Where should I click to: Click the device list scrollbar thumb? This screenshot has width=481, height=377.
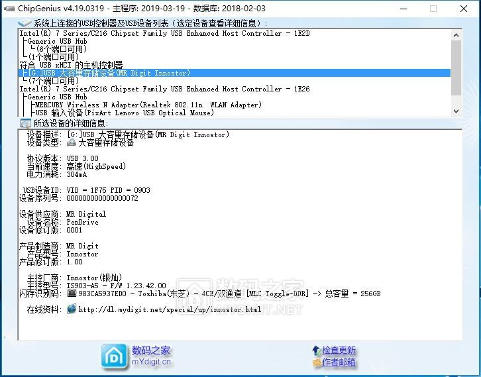[x=456, y=68]
